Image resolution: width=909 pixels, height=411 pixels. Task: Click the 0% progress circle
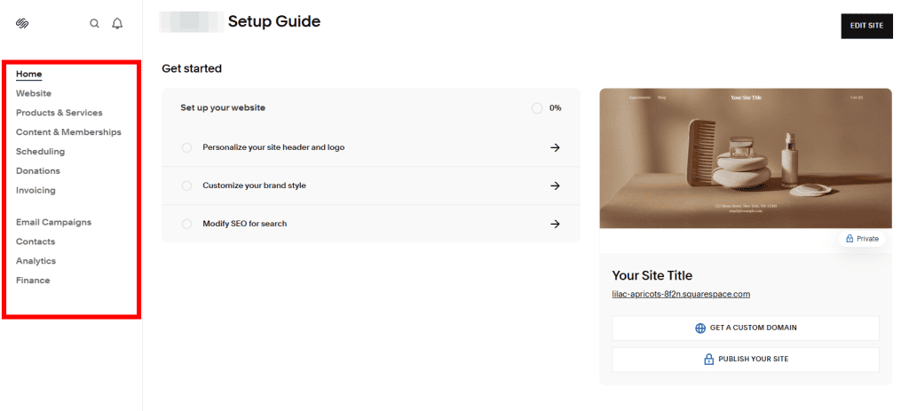coord(537,108)
